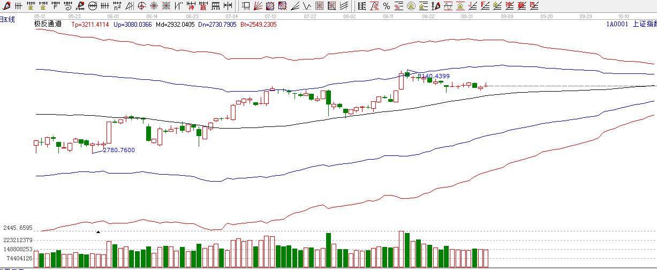Click the 1A0001 上证指数 stock title
657x270 pixels.
pos(631,25)
